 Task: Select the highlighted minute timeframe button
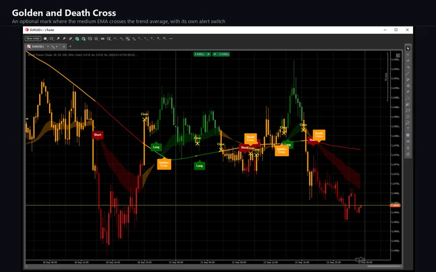[128, 39]
